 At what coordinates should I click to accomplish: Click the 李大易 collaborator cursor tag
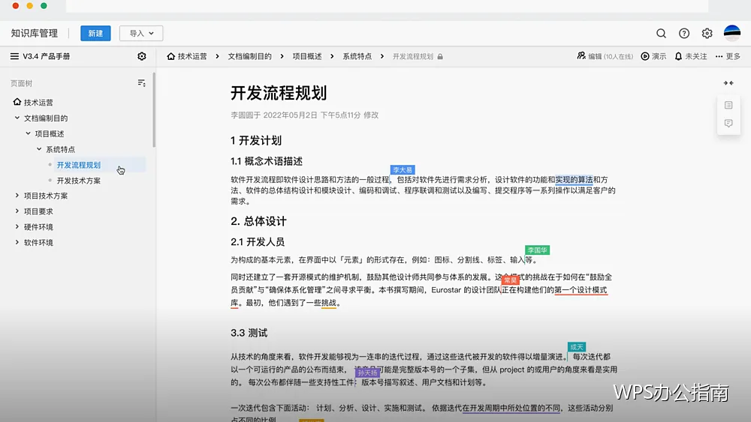click(403, 169)
